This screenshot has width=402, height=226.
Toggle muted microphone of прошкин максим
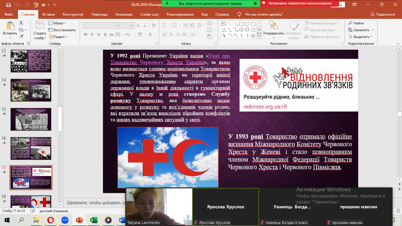[329, 222]
